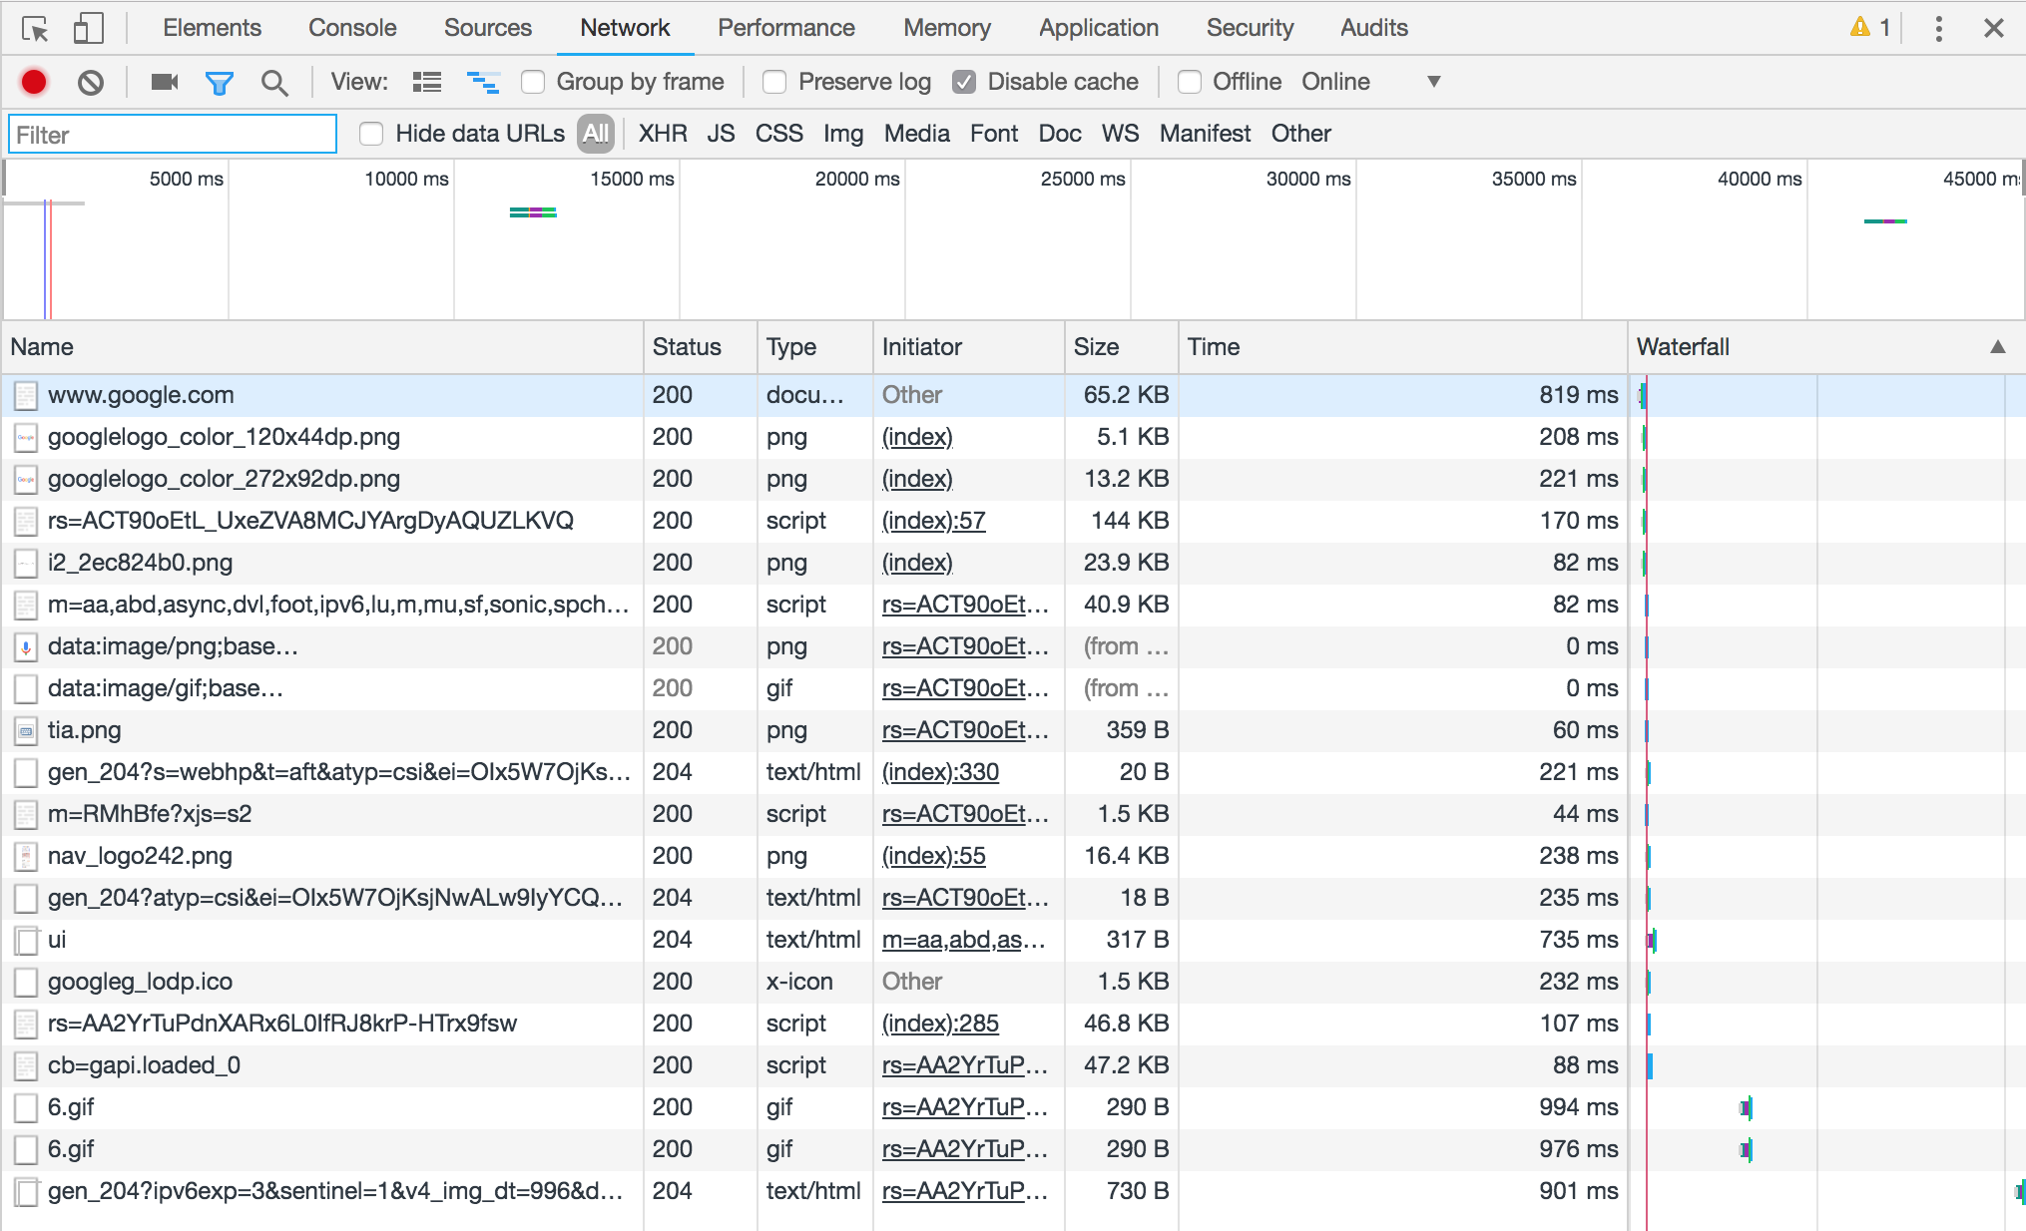Toggle the filter funnel icon

pos(220,83)
